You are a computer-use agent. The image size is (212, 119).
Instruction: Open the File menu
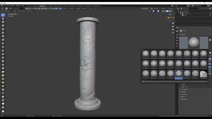coord(4,6)
